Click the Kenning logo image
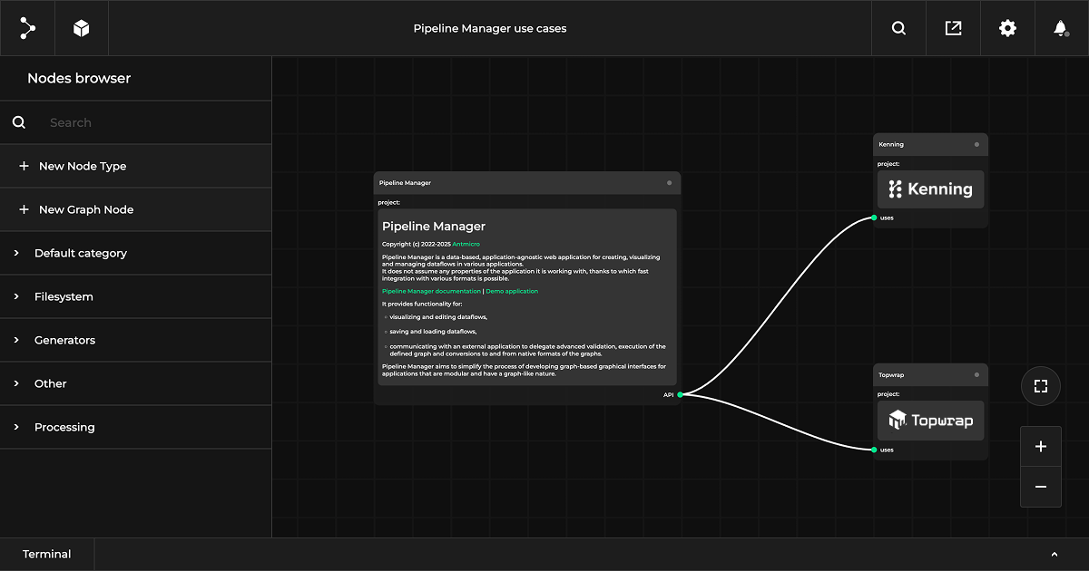Image resolution: width=1089 pixels, height=571 pixels. pos(930,189)
